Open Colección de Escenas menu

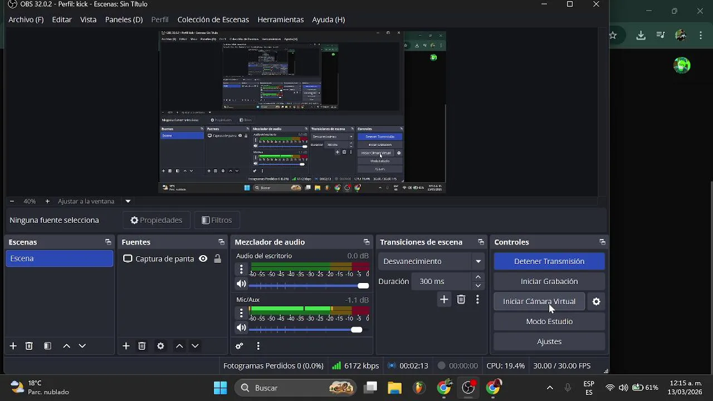click(x=213, y=19)
